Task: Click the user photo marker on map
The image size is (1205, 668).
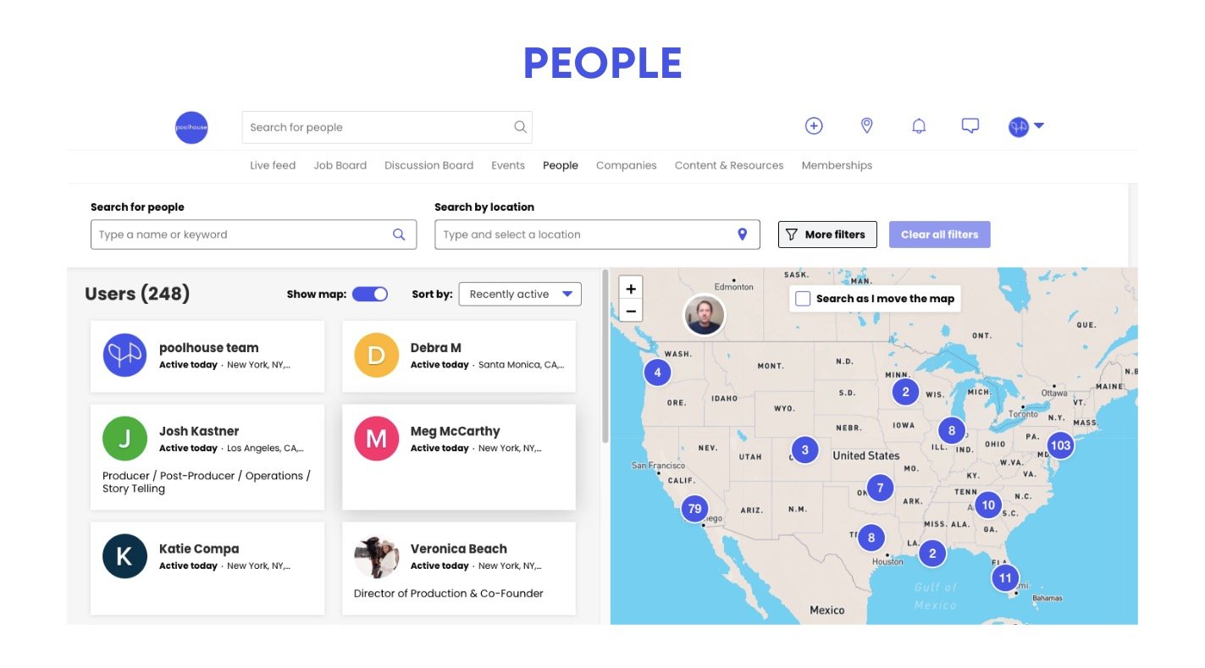Action: coord(705,316)
